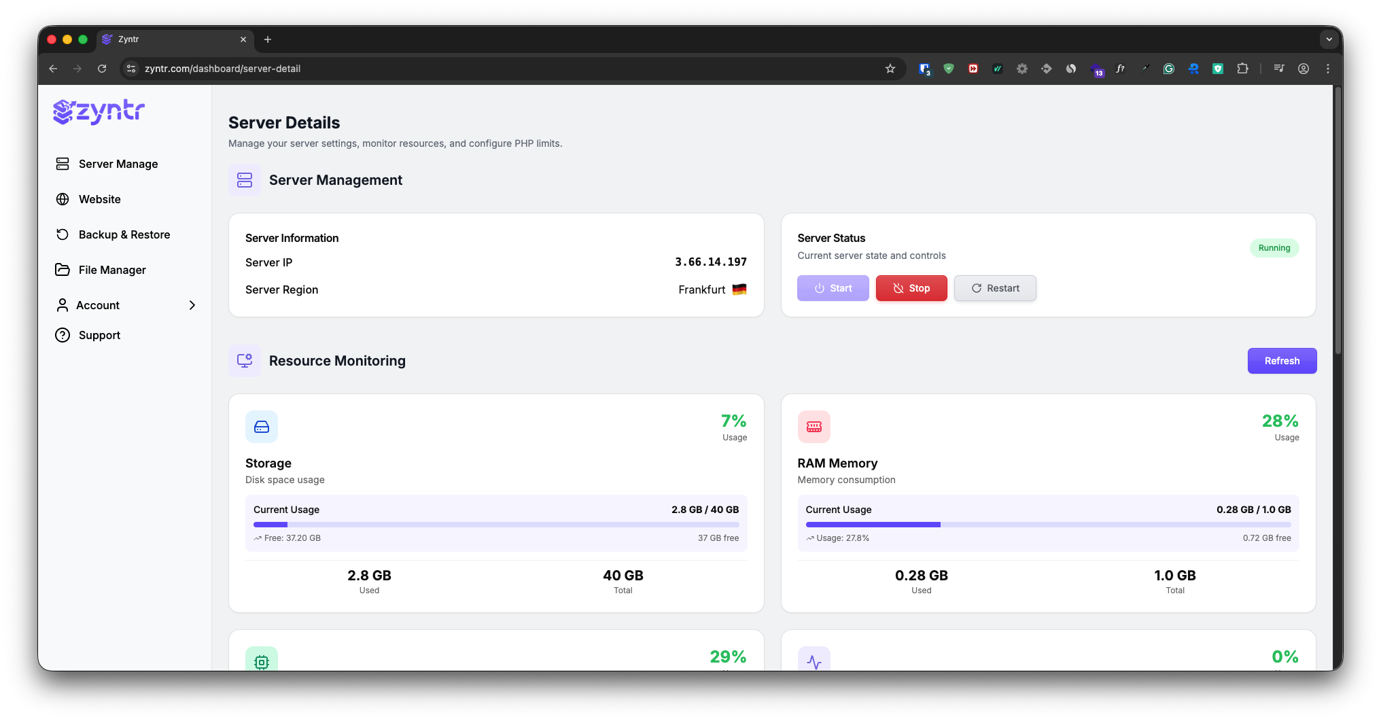Click the RAM Memory chip icon
The height and width of the screenshot is (721, 1381).
pyautogui.click(x=814, y=426)
